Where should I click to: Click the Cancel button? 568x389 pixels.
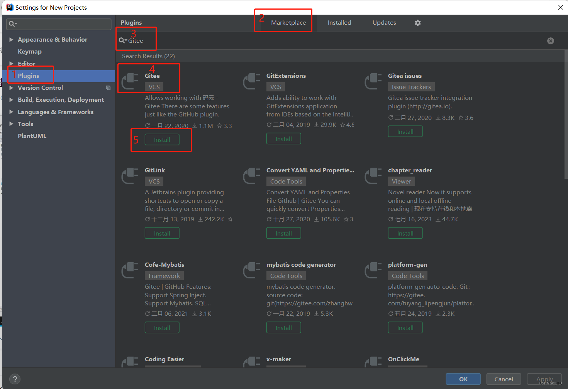tap(504, 379)
